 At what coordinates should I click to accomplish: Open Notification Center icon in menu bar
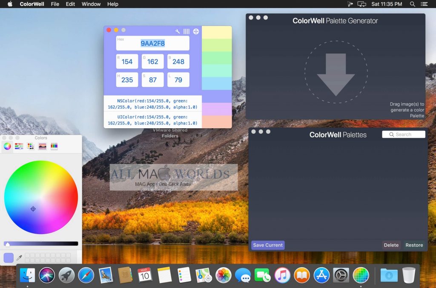coord(424,4)
